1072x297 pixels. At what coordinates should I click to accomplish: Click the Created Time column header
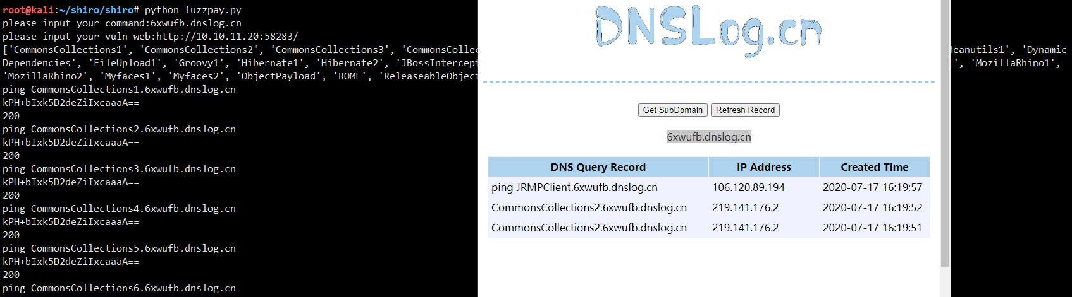click(x=875, y=167)
